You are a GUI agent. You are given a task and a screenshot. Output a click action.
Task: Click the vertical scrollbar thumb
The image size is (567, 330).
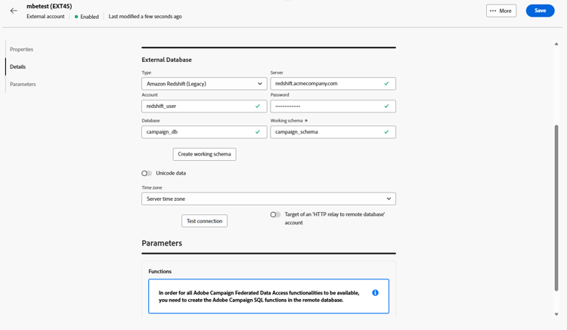click(x=556, y=208)
